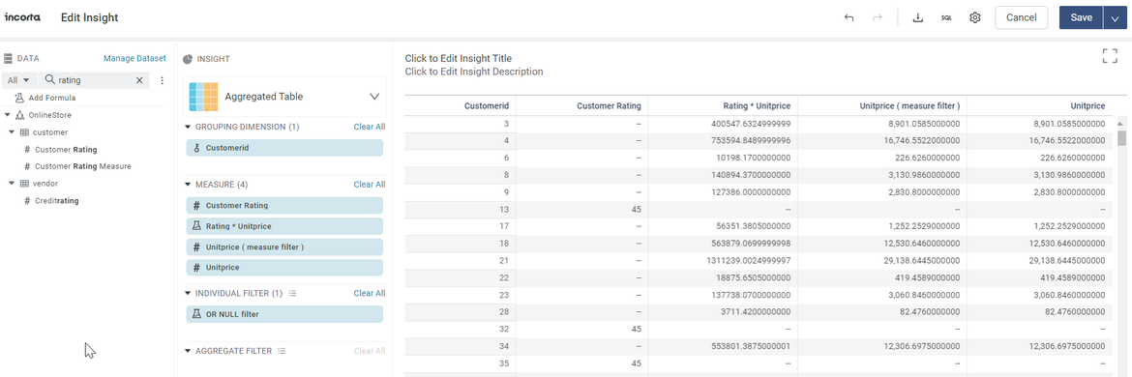Select the Creditrating field
The height and width of the screenshot is (377, 1132).
pyautogui.click(x=56, y=201)
